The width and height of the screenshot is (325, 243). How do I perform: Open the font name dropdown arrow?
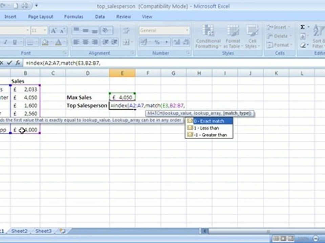tap(27, 31)
